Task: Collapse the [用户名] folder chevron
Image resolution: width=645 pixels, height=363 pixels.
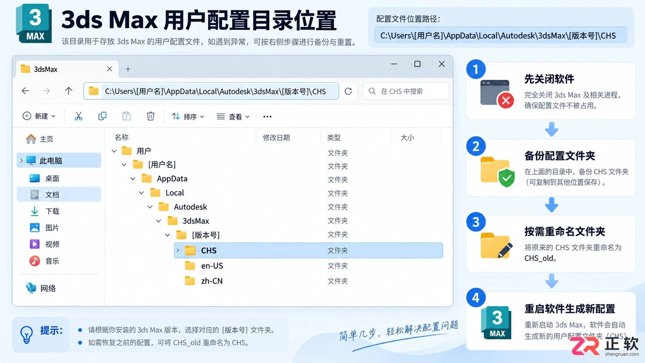Action: (x=124, y=165)
